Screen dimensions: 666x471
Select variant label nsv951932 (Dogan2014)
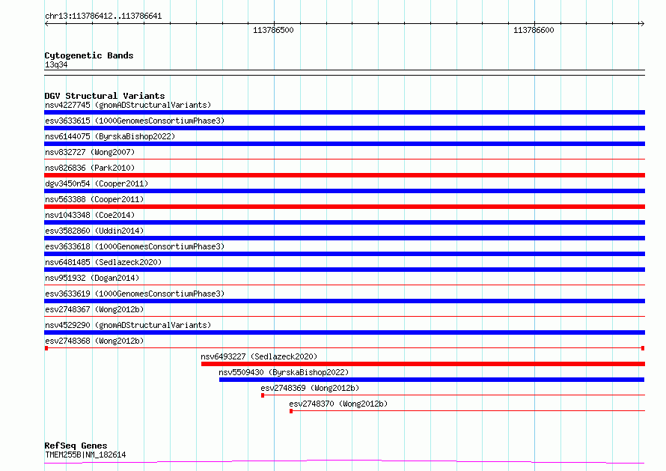pyautogui.click(x=92, y=278)
